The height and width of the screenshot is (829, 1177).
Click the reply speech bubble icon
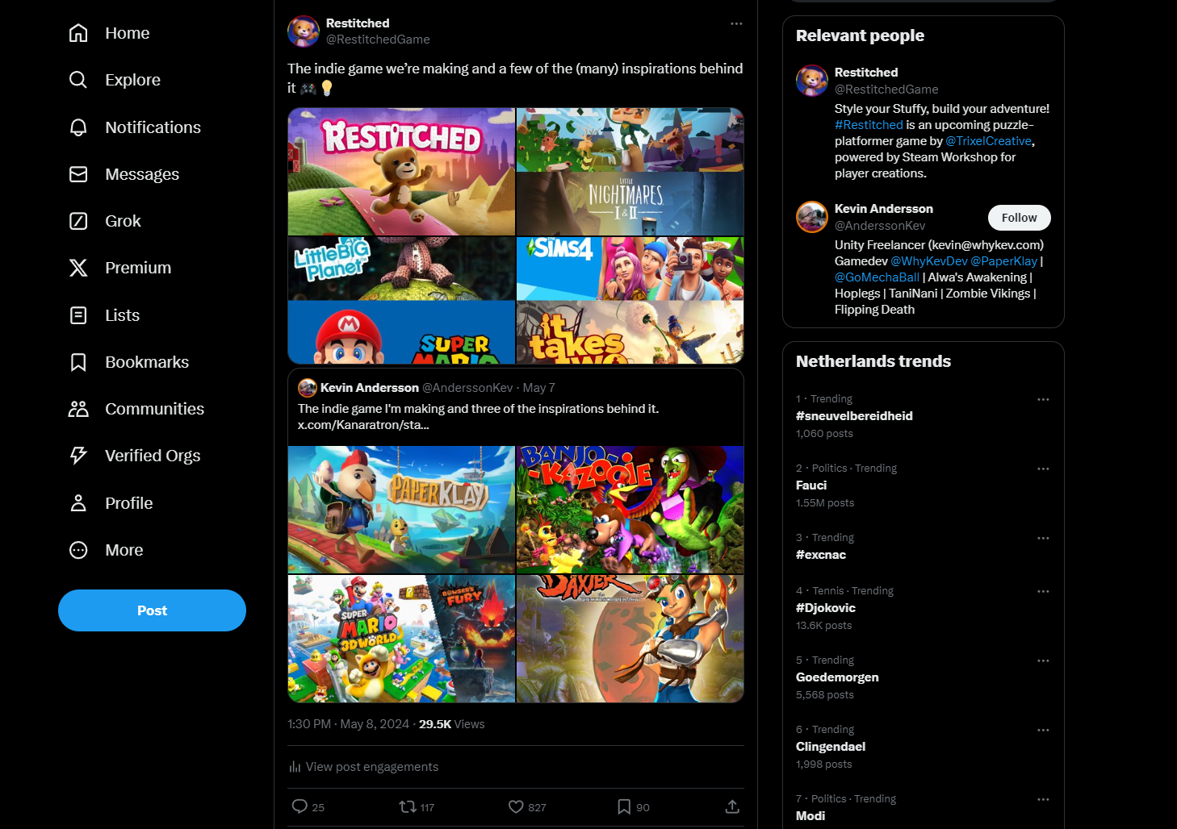click(299, 806)
